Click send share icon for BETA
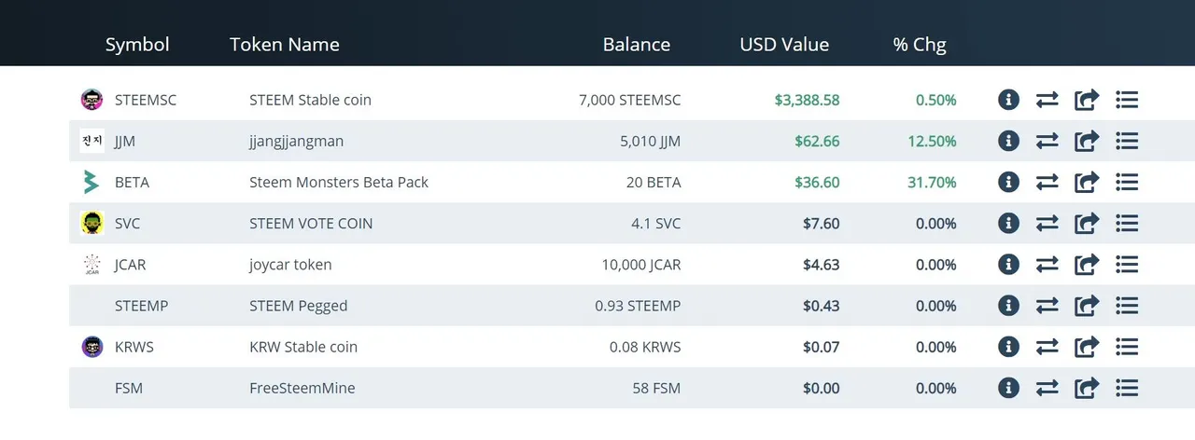Image resolution: width=1195 pixels, height=440 pixels. (1087, 182)
